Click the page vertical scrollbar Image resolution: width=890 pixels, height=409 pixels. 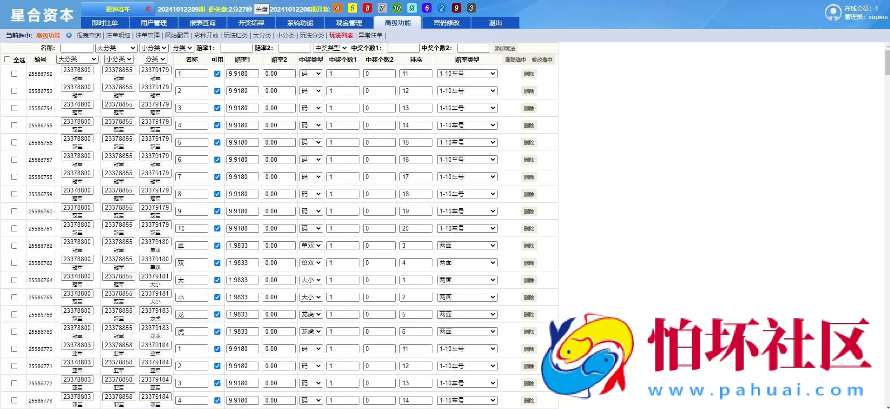(x=887, y=63)
